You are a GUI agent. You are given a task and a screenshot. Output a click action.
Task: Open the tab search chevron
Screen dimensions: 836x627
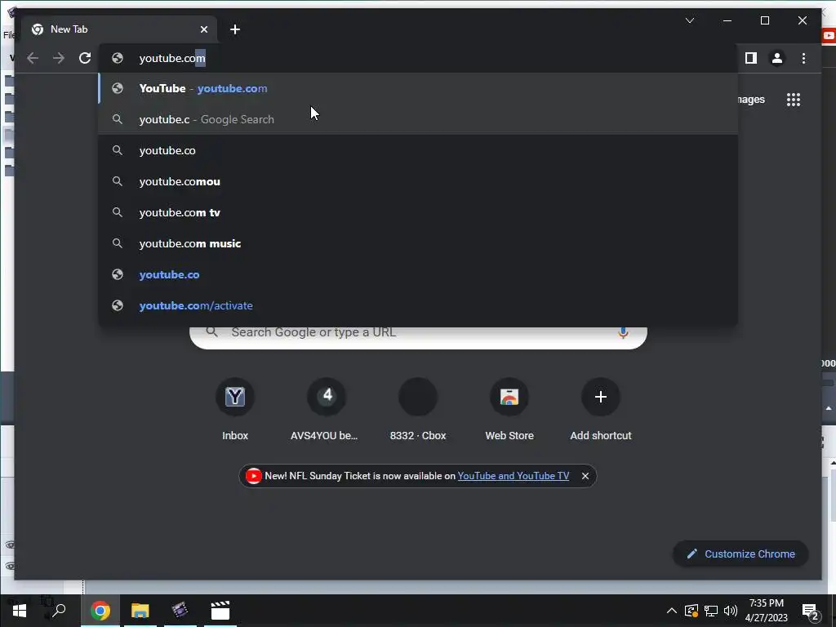point(689,20)
